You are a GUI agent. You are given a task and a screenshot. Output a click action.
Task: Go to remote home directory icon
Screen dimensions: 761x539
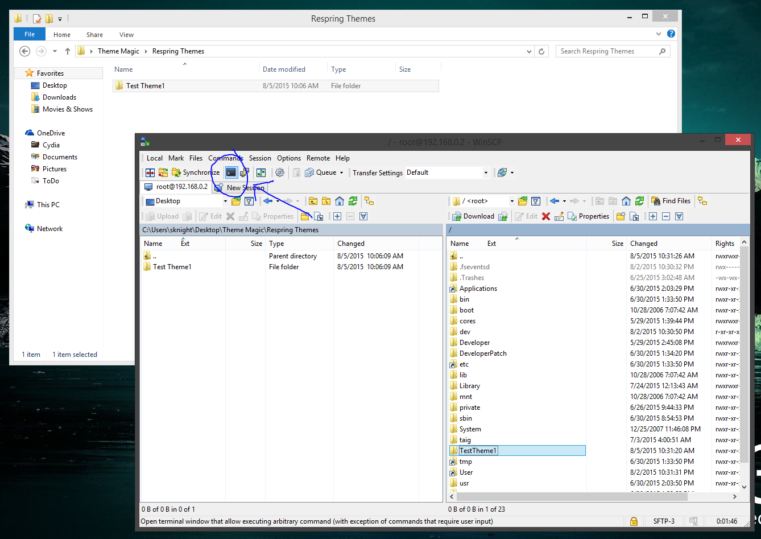coord(626,201)
